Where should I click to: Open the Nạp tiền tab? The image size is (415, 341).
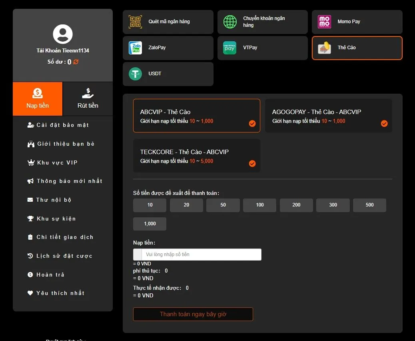coord(38,99)
